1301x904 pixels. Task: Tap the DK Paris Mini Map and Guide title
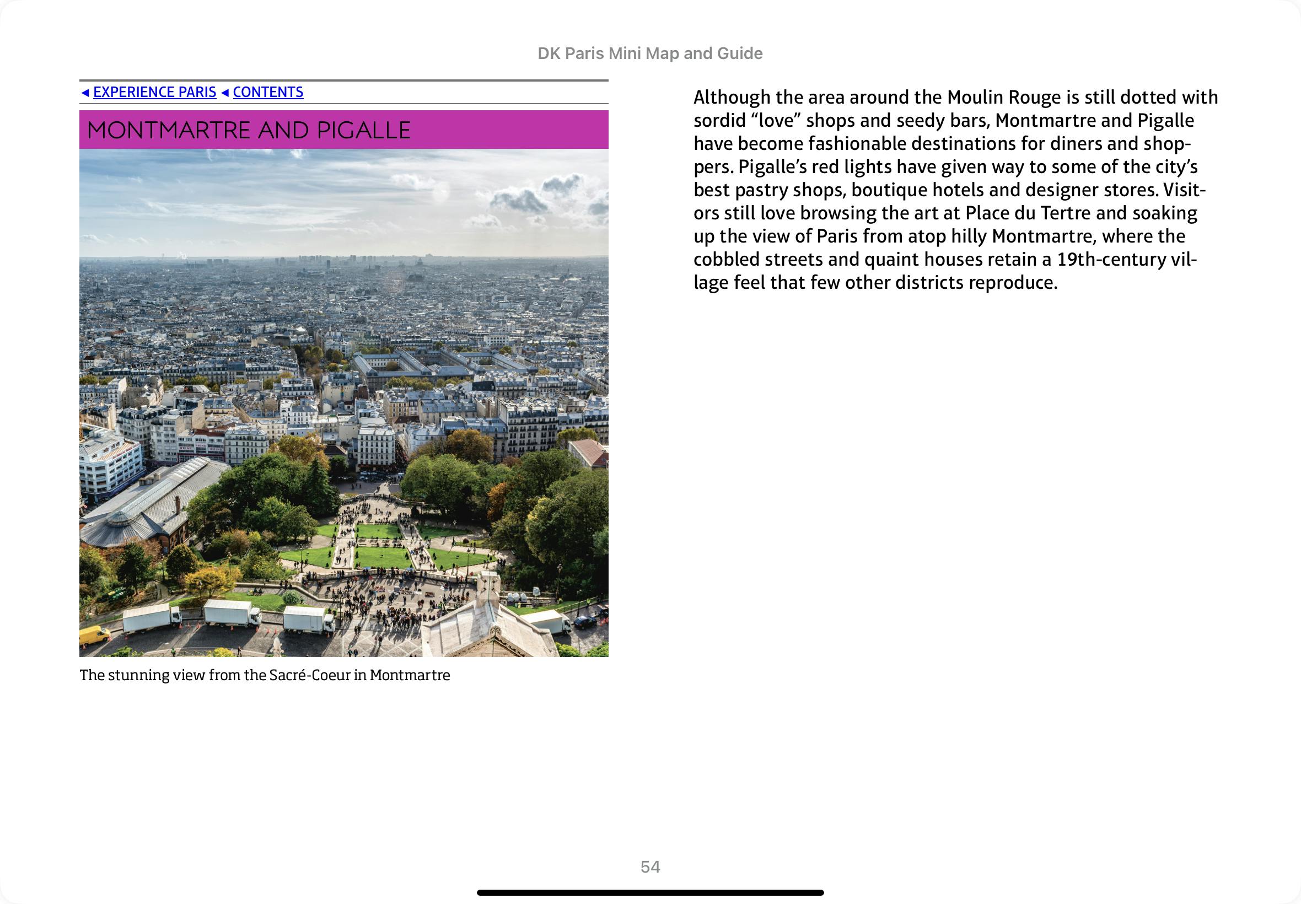(x=649, y=53)
